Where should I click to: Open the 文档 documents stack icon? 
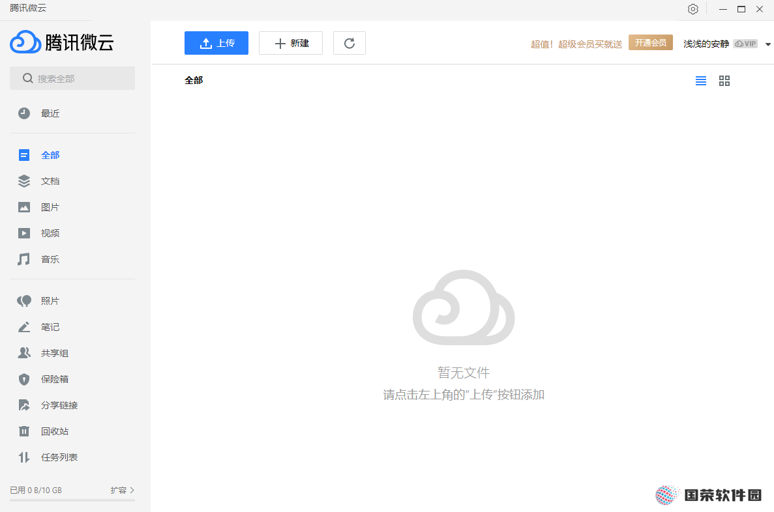pos(23,181)
